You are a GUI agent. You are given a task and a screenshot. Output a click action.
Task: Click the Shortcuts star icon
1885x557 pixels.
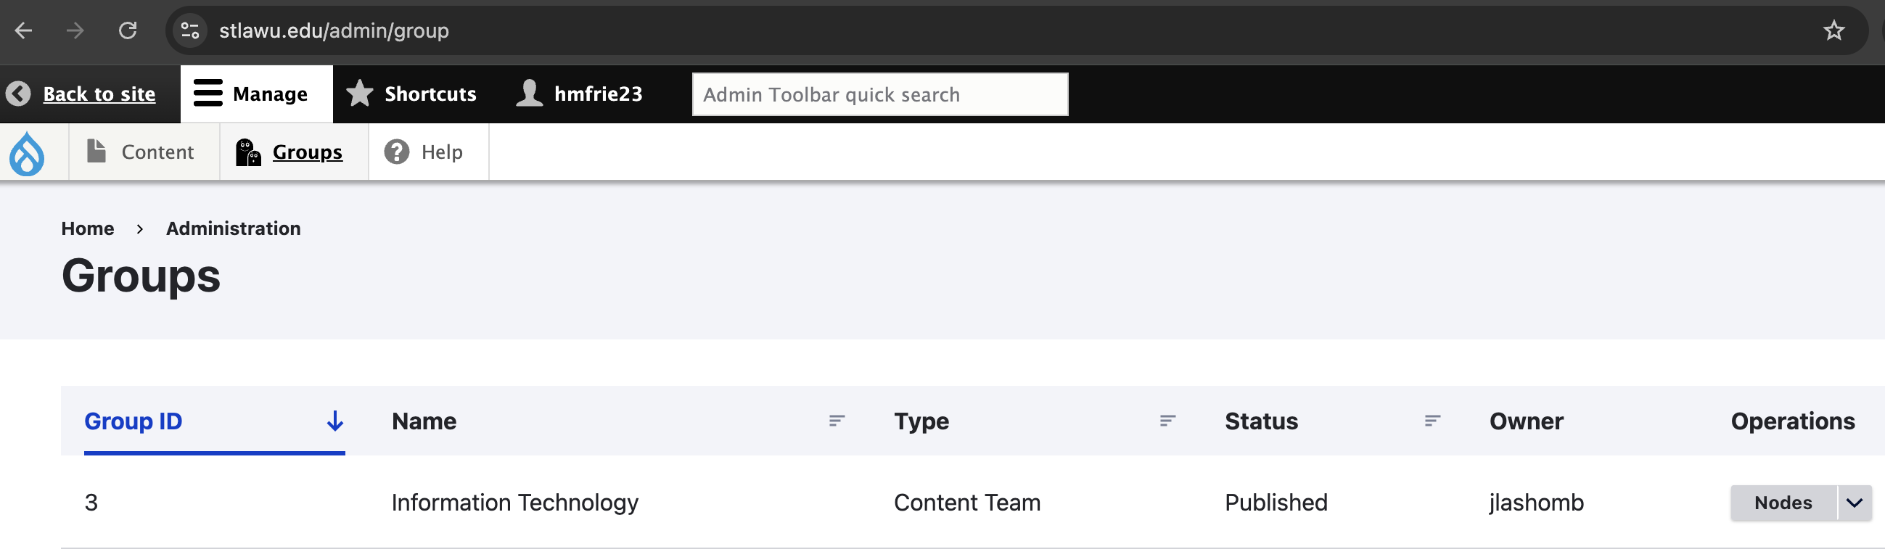359,94
